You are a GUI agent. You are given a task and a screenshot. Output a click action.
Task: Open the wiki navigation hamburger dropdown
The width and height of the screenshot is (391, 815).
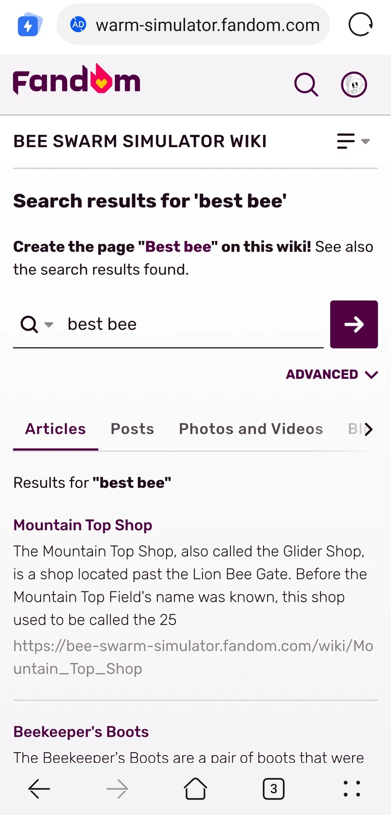[x=353, y=141]
